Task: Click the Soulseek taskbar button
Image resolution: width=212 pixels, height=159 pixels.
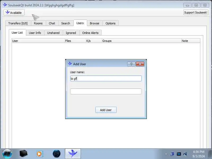Action: point(73,154)
